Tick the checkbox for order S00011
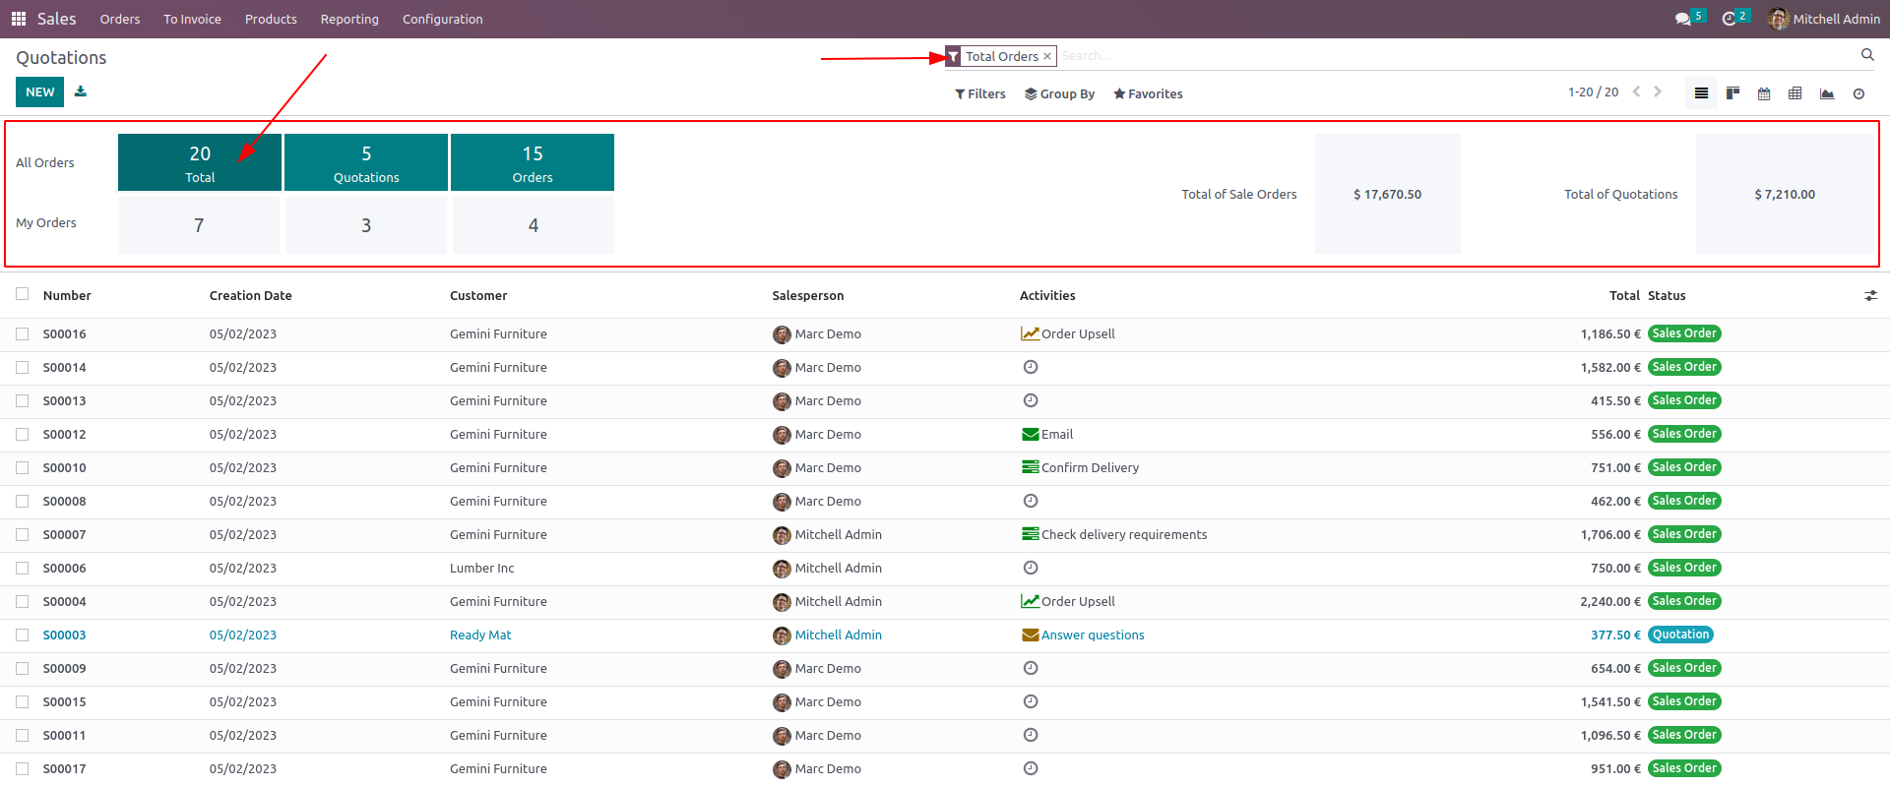 (x=22, y=735)
